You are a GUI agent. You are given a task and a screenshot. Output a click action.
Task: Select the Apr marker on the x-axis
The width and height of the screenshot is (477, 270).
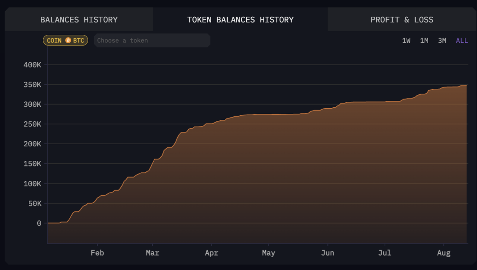click(x=211, y=253)
